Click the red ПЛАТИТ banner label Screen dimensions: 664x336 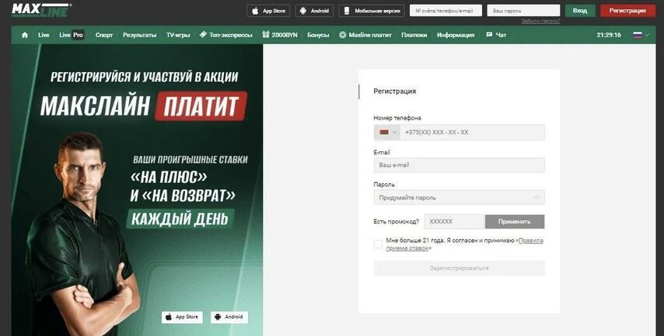point(201,106)
